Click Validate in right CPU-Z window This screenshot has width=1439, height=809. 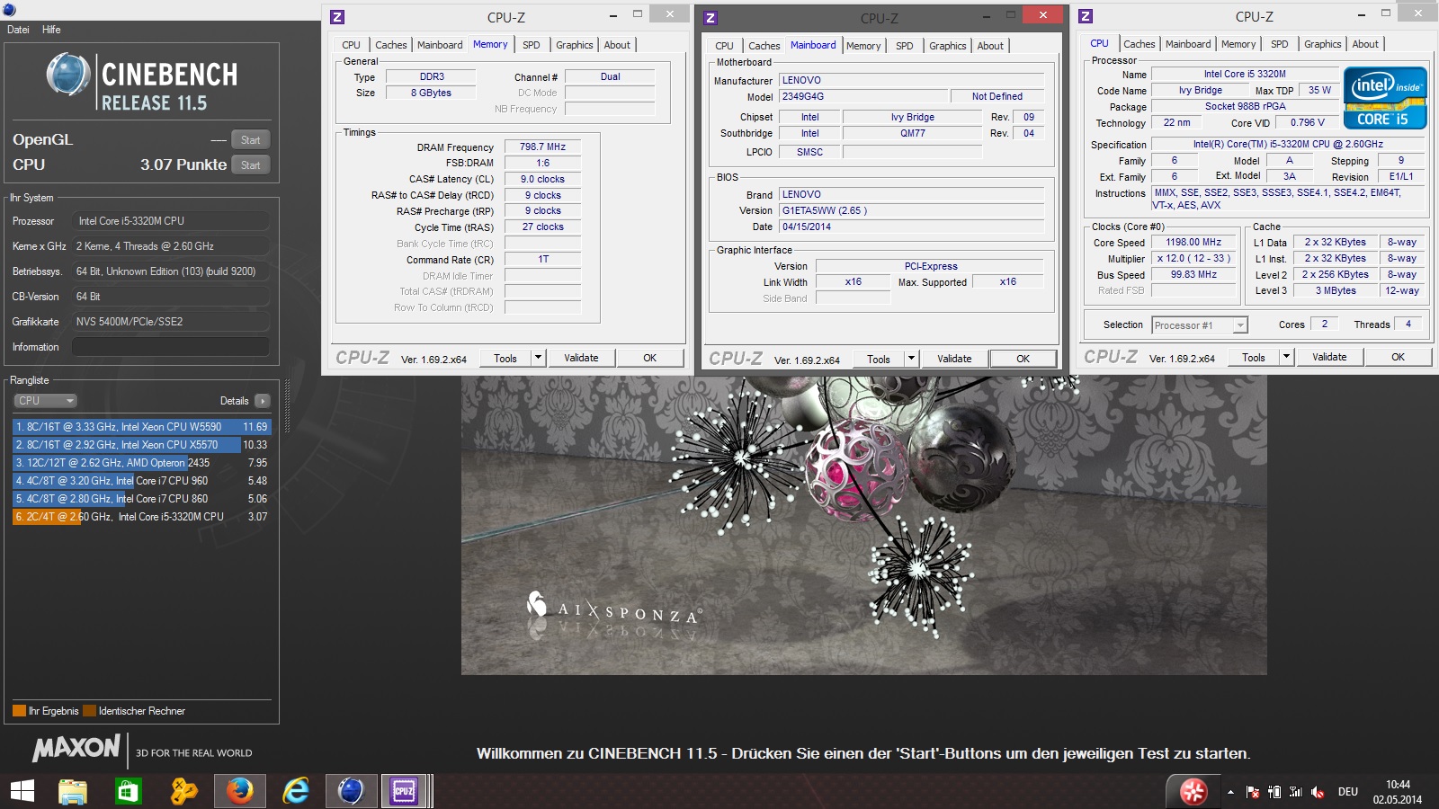click(1329, 357)
